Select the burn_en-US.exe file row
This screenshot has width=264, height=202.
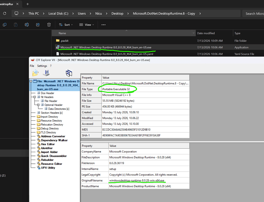(159, 47)
